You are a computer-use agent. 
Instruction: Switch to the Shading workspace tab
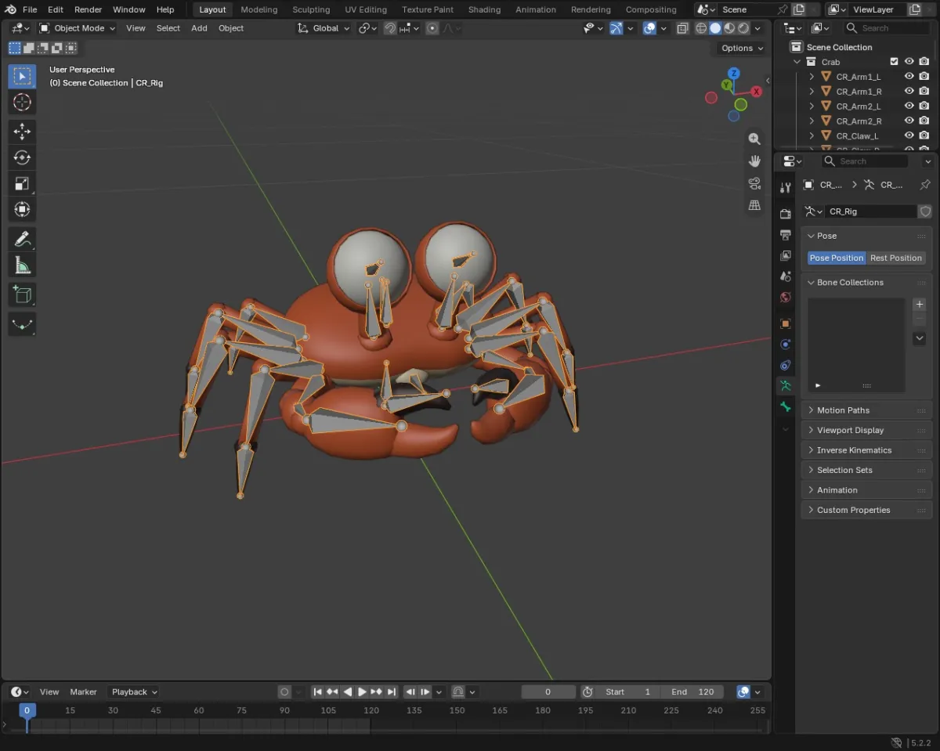click(x=484, y=9)
